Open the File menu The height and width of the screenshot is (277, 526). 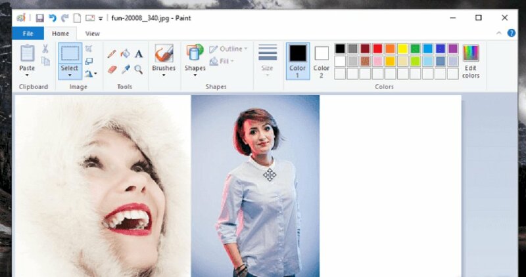coord(28,33)
